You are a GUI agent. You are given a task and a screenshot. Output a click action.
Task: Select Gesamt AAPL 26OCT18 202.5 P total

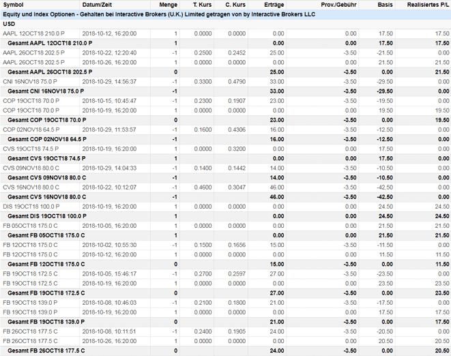(x=225, y=72)
